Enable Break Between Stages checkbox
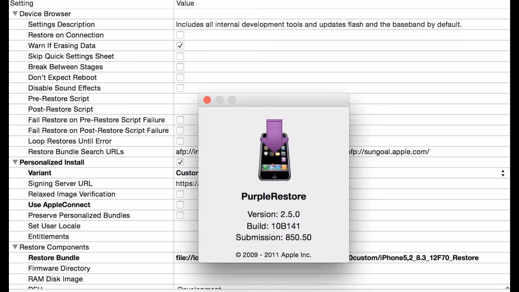The height and width of the screenshot is (292, 519). click(x=180, y=67)
